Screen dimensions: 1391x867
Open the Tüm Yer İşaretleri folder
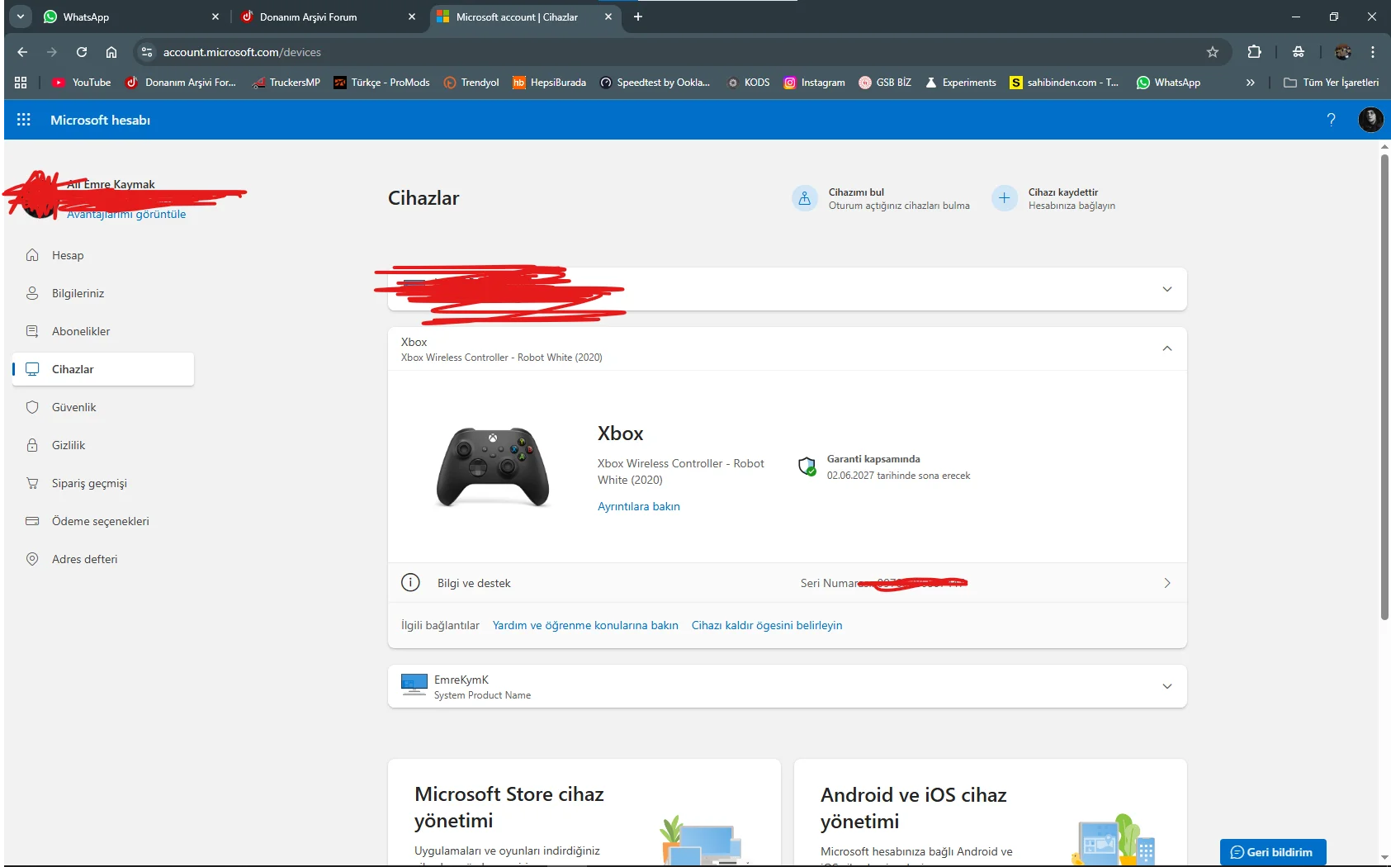(1332, 83)
